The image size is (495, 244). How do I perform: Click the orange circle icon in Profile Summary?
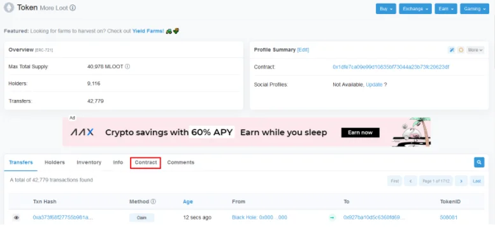pos(461,50)
